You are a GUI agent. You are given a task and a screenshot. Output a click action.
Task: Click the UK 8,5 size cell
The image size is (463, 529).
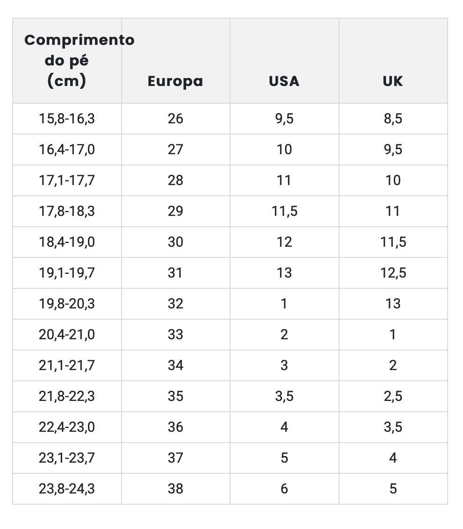393,119
